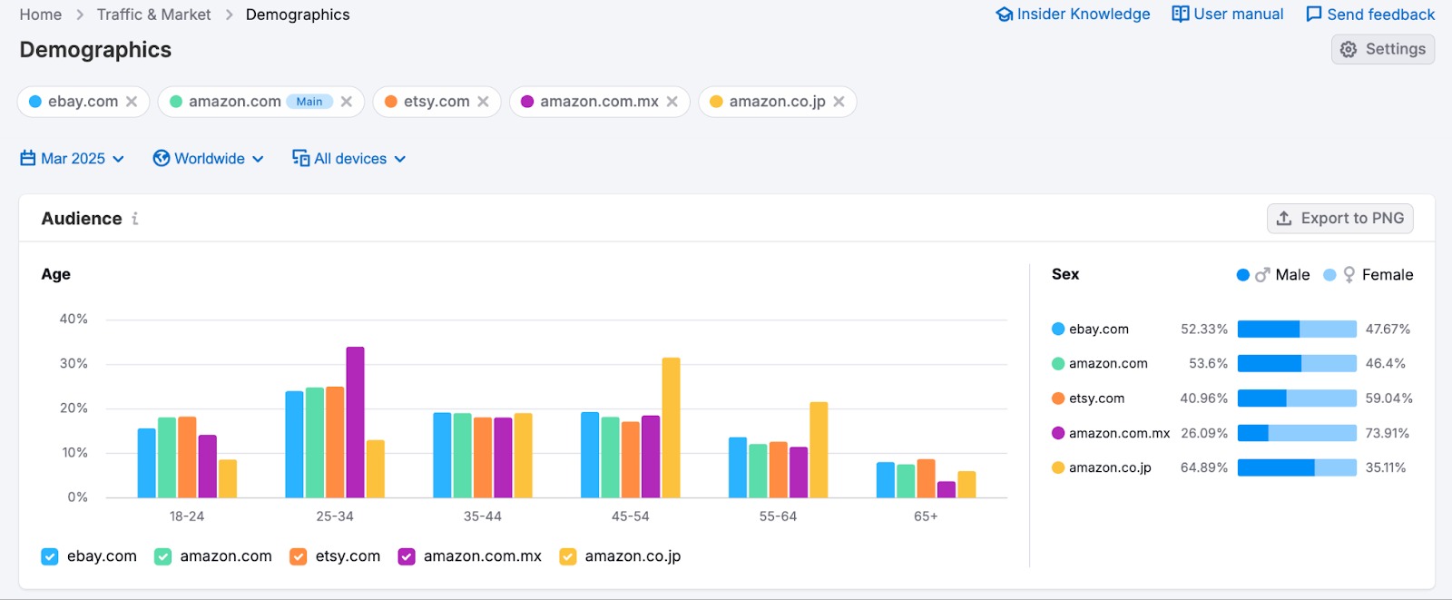Remove etsy.com from comparison
The width and height of the screenshot is (1452, 600).
[483, 102]
